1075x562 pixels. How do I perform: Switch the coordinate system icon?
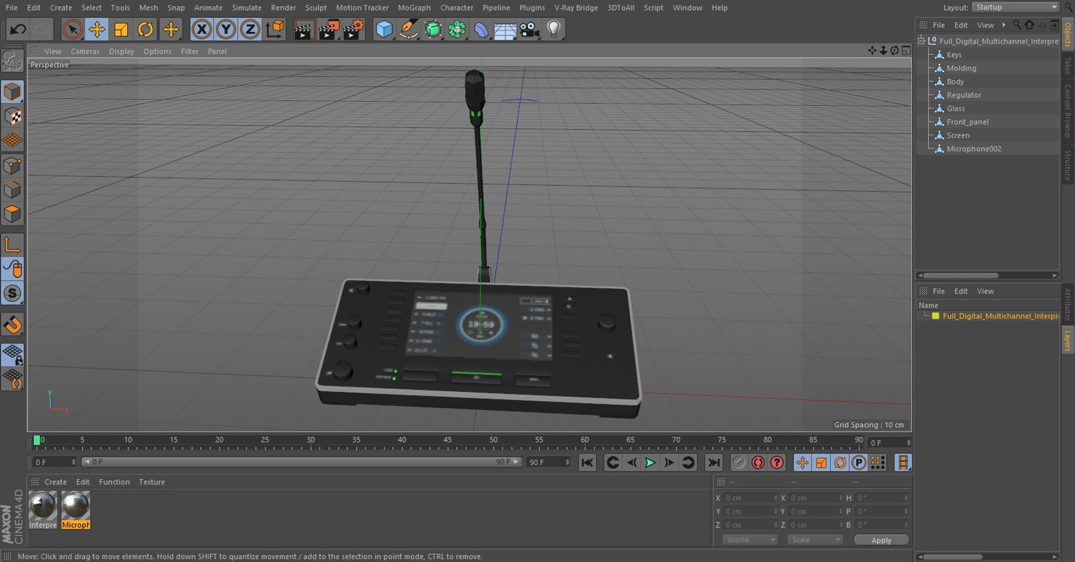pos(275,29)
